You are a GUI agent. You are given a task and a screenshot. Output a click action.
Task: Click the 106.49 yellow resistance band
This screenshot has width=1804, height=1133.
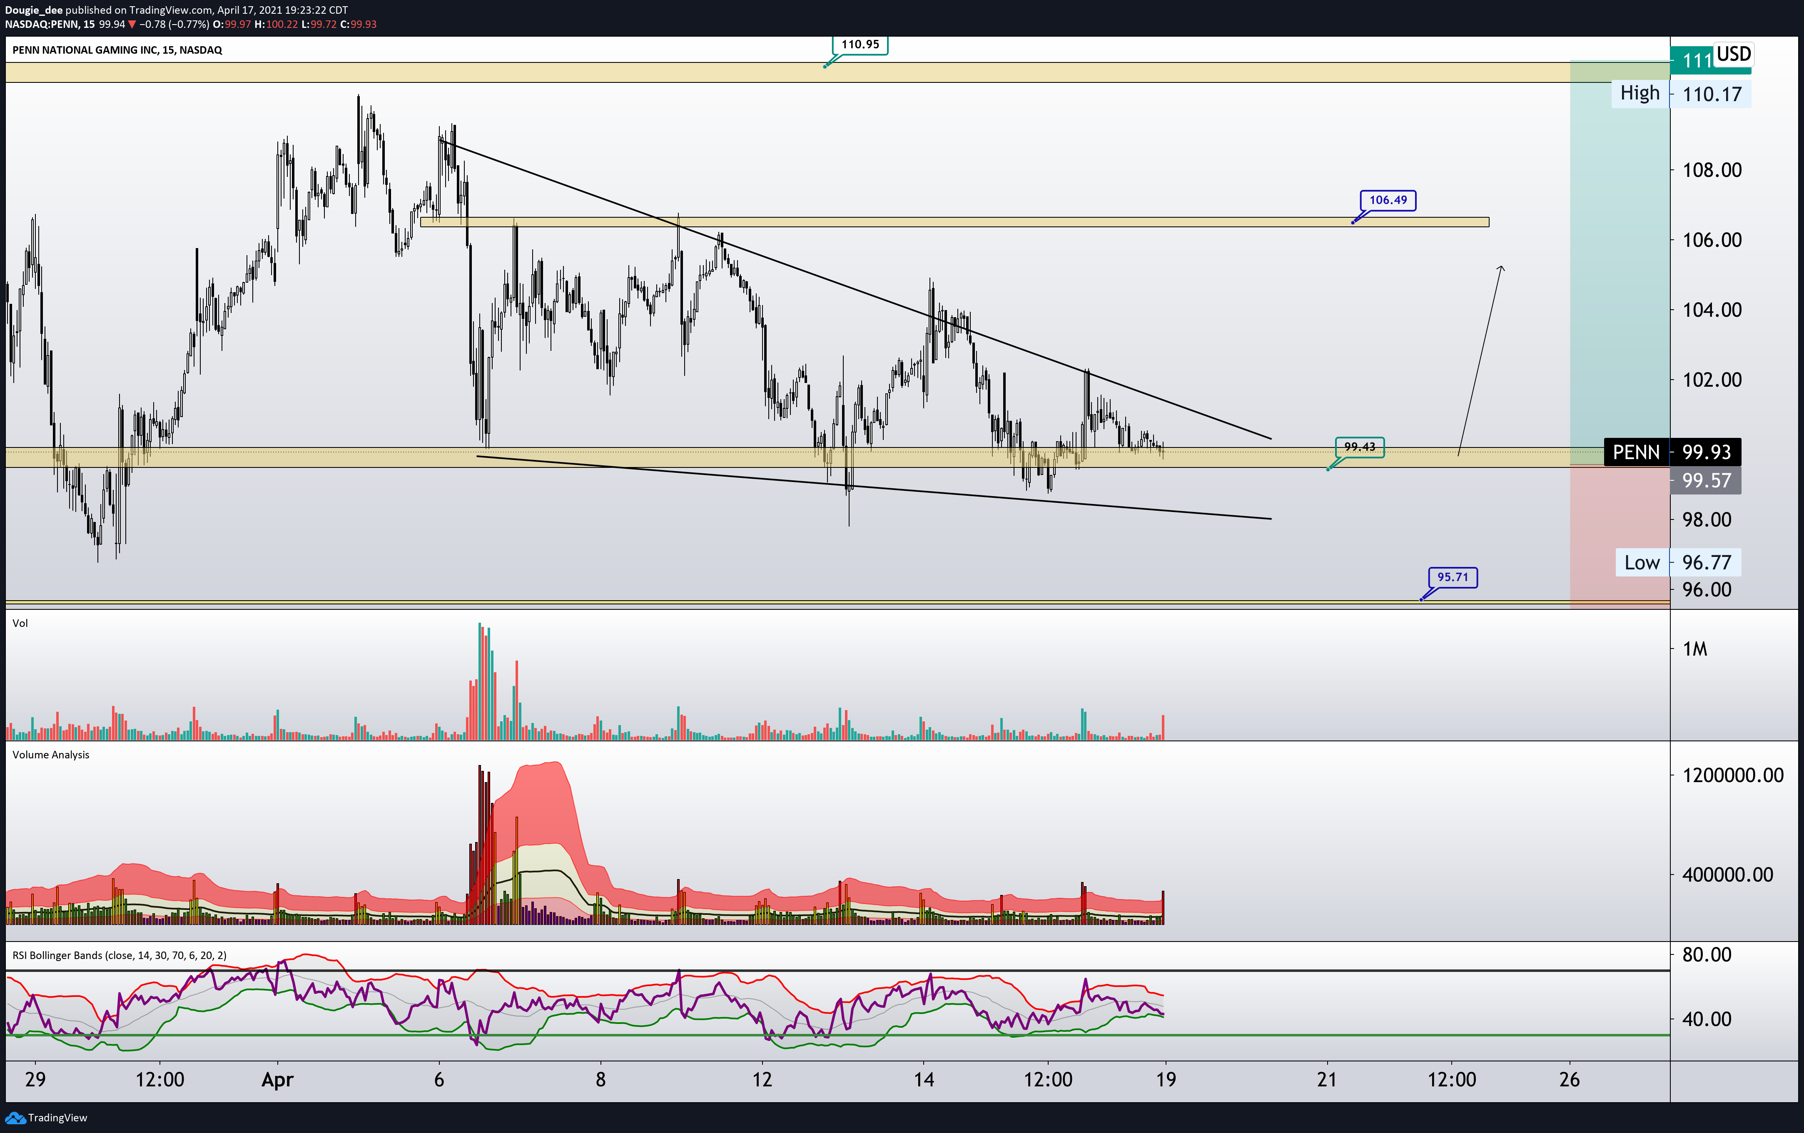point(954,222)
